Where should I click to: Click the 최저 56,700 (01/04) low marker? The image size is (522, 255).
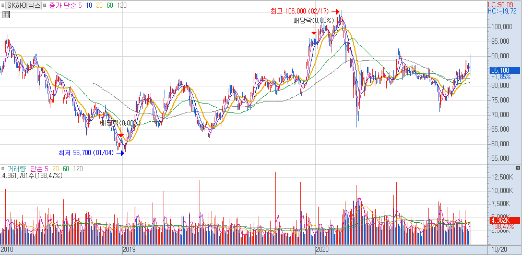pyautogui.click(x=86, y=153)
